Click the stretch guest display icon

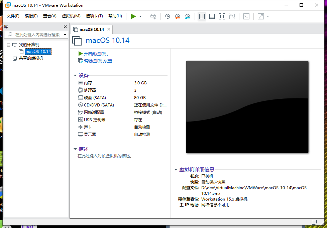[x=261, y=16]
